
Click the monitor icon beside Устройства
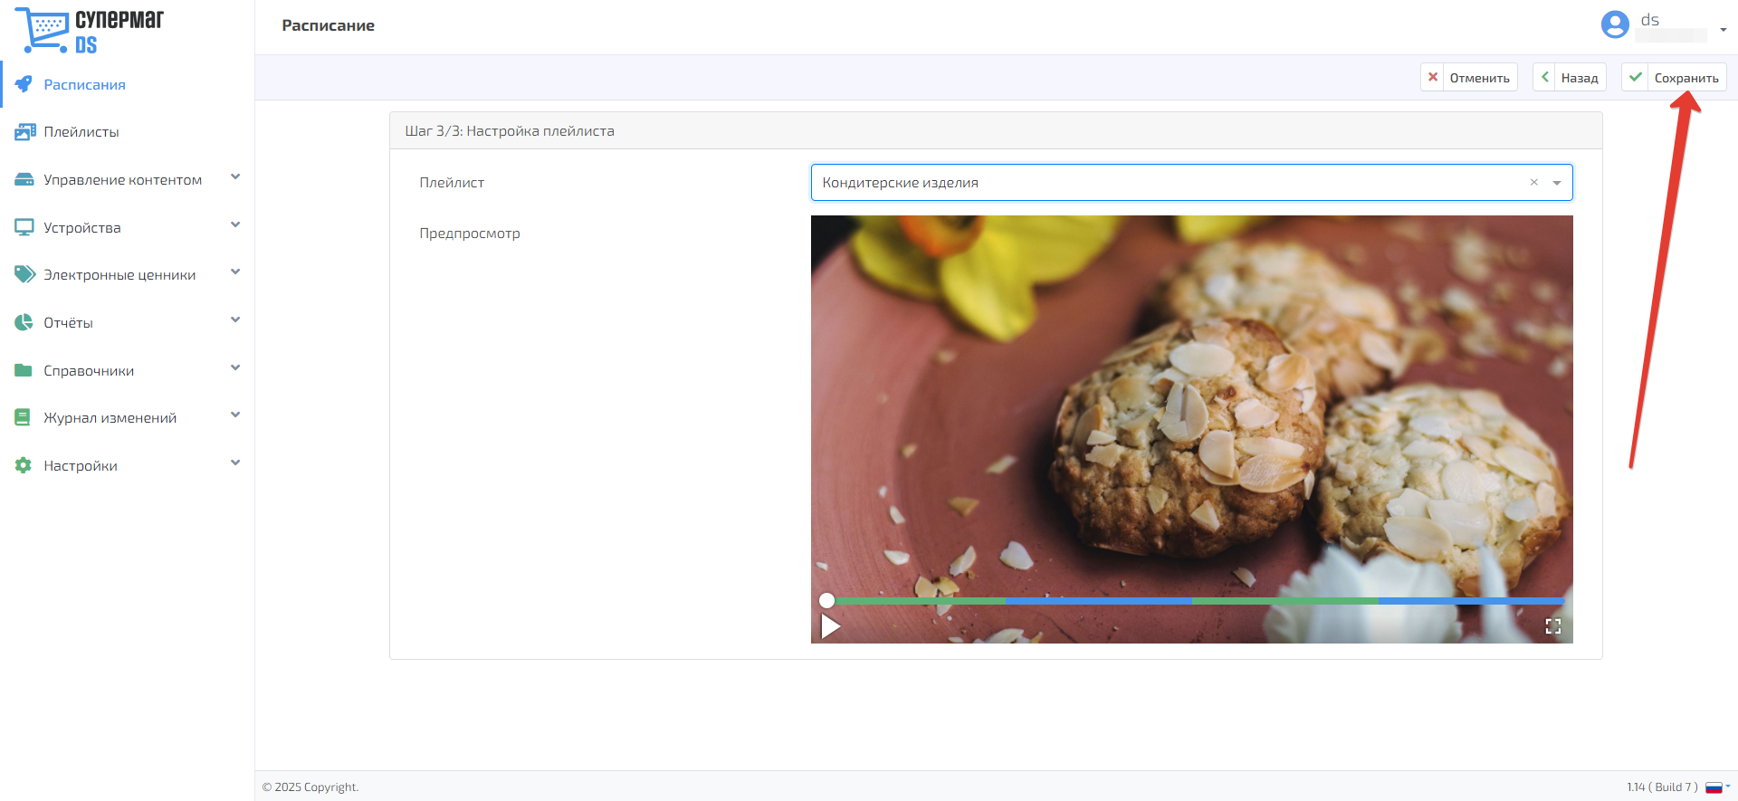pos(24,227)
